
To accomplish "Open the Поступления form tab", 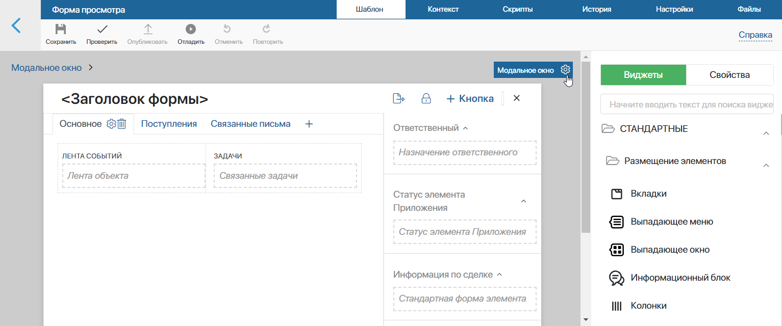I will (169, 124).
